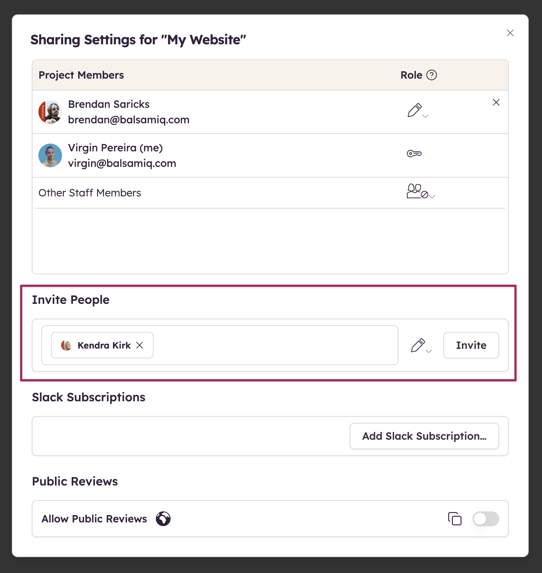The width and height of the screenshot is (542, 573).
Task: Click Virgin Pereira's avatar photo
Action: [50, 155]
